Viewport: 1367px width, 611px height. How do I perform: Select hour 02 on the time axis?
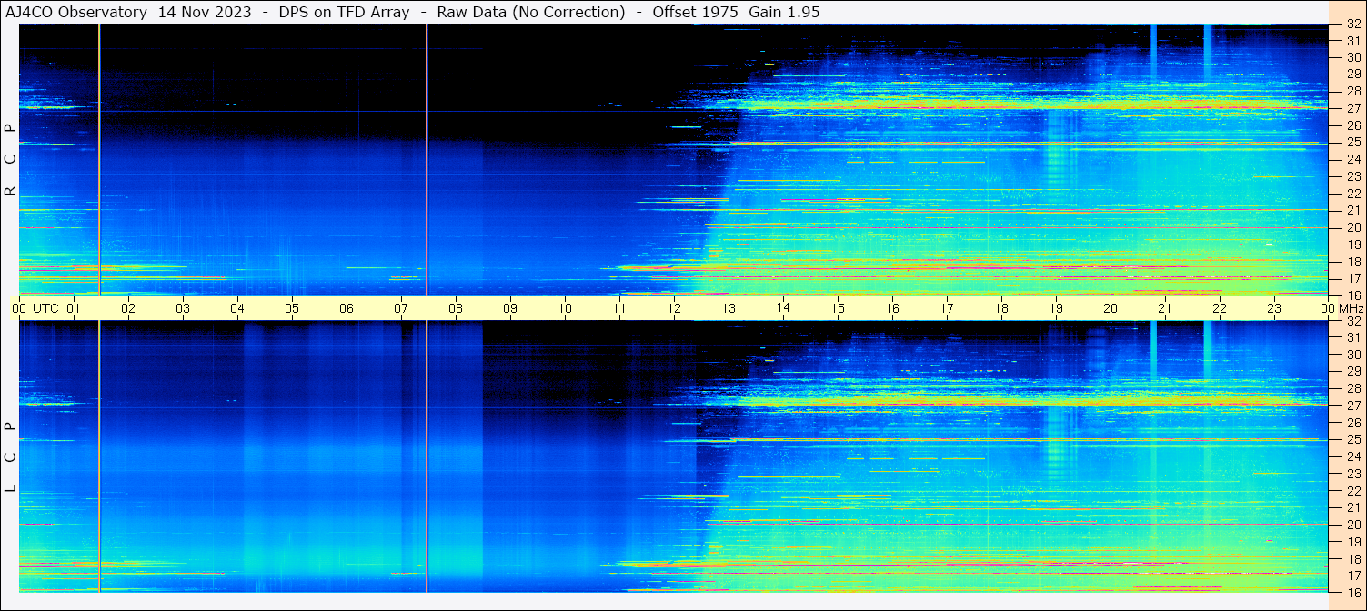(x=128, y=308)
